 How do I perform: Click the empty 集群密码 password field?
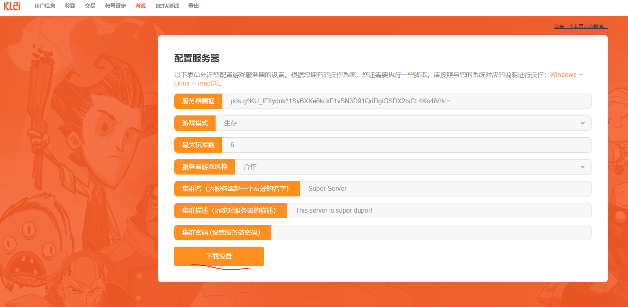[x=431, y=232]
